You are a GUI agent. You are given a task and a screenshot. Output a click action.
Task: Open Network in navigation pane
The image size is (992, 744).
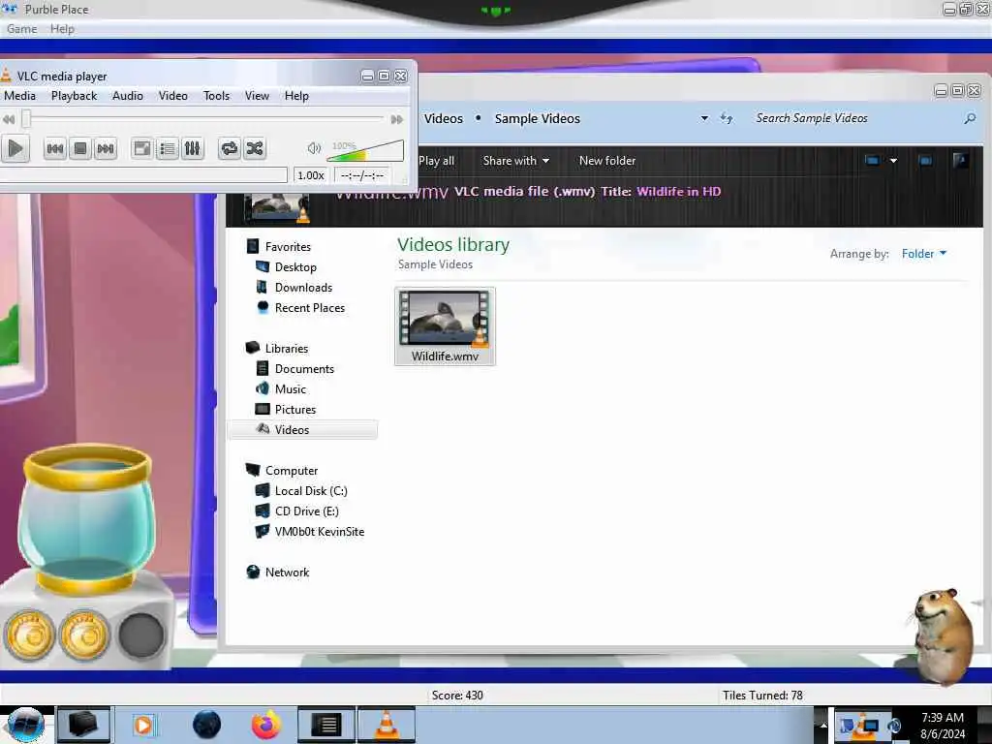coord(287,573)
